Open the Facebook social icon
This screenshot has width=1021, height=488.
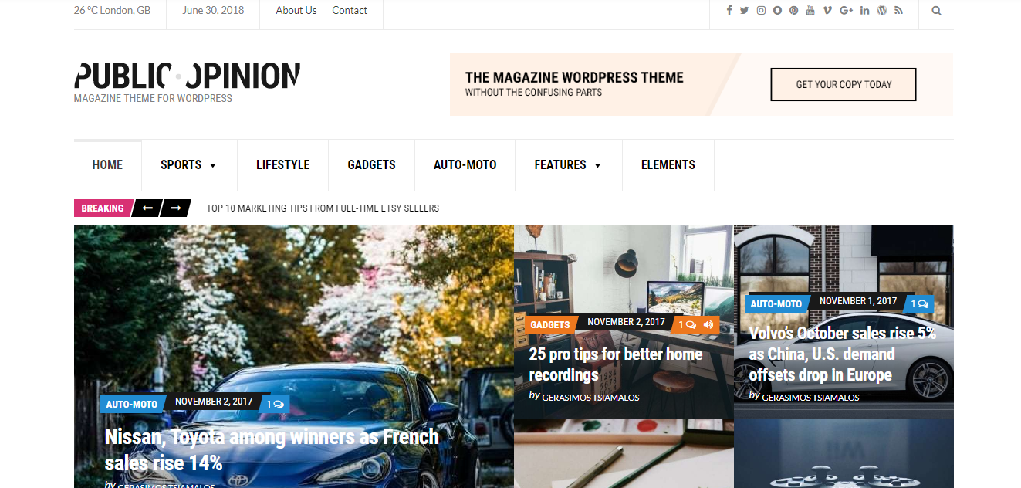click(x=729, y=10)
